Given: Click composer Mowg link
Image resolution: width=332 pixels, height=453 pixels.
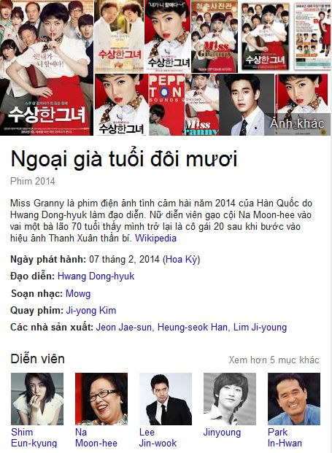Looking at the screenshot, I should click(78, 293).
